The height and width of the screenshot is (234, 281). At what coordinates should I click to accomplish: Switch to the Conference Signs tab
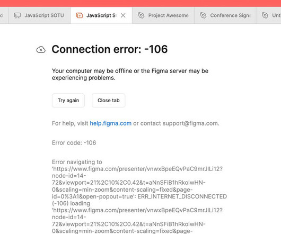tap(225, 15)
